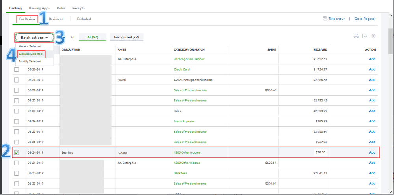The width and height of the screenshot is (394, 195).
Task: Switch to the Receipts tab
Action: point(78,8)
